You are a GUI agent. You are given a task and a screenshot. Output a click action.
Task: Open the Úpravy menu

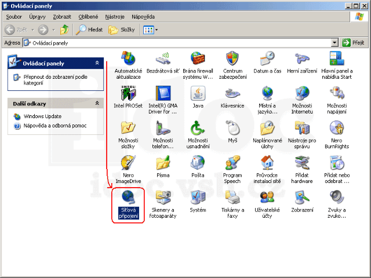coord(37,17)
